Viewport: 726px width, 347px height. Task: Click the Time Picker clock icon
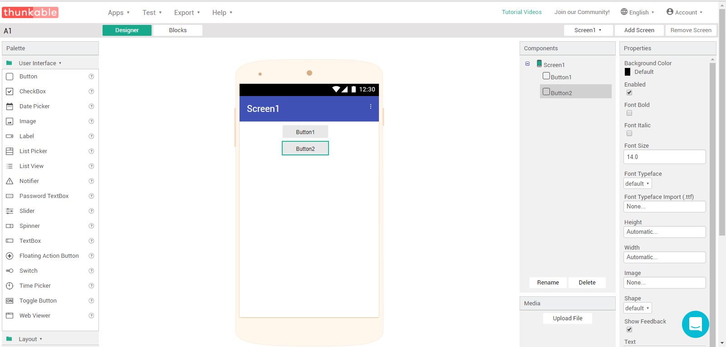click(10, 286)
